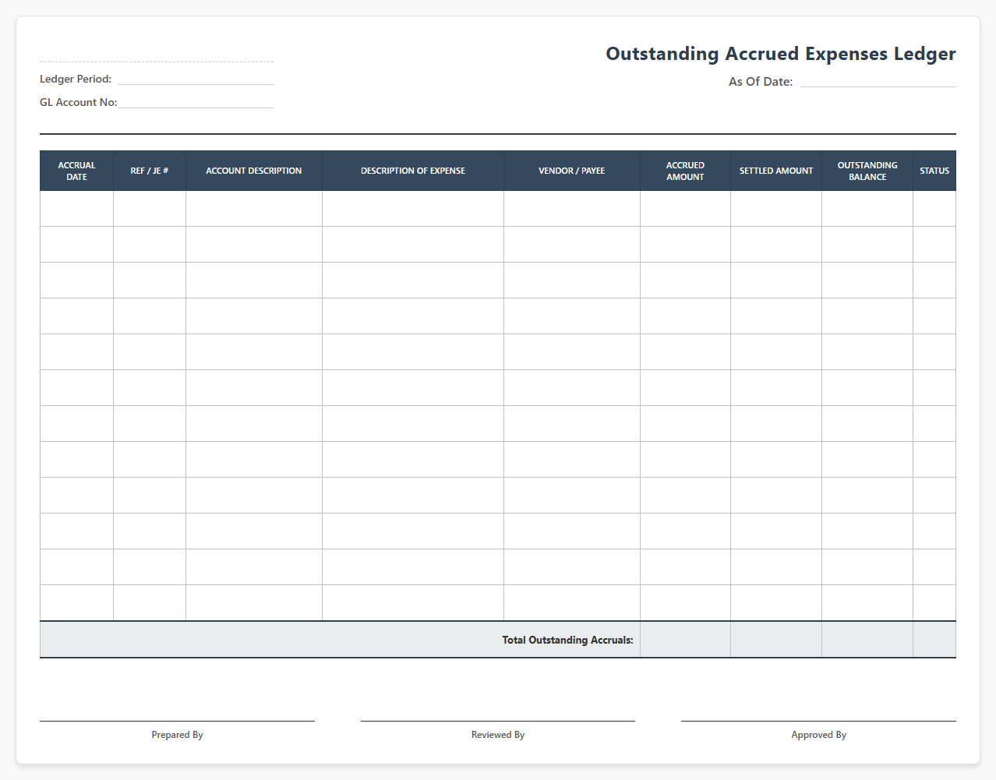Click the STATUS column header
The width and height of the screenshot is (996, 780).
pyautogui.click(x=934, y=171)
